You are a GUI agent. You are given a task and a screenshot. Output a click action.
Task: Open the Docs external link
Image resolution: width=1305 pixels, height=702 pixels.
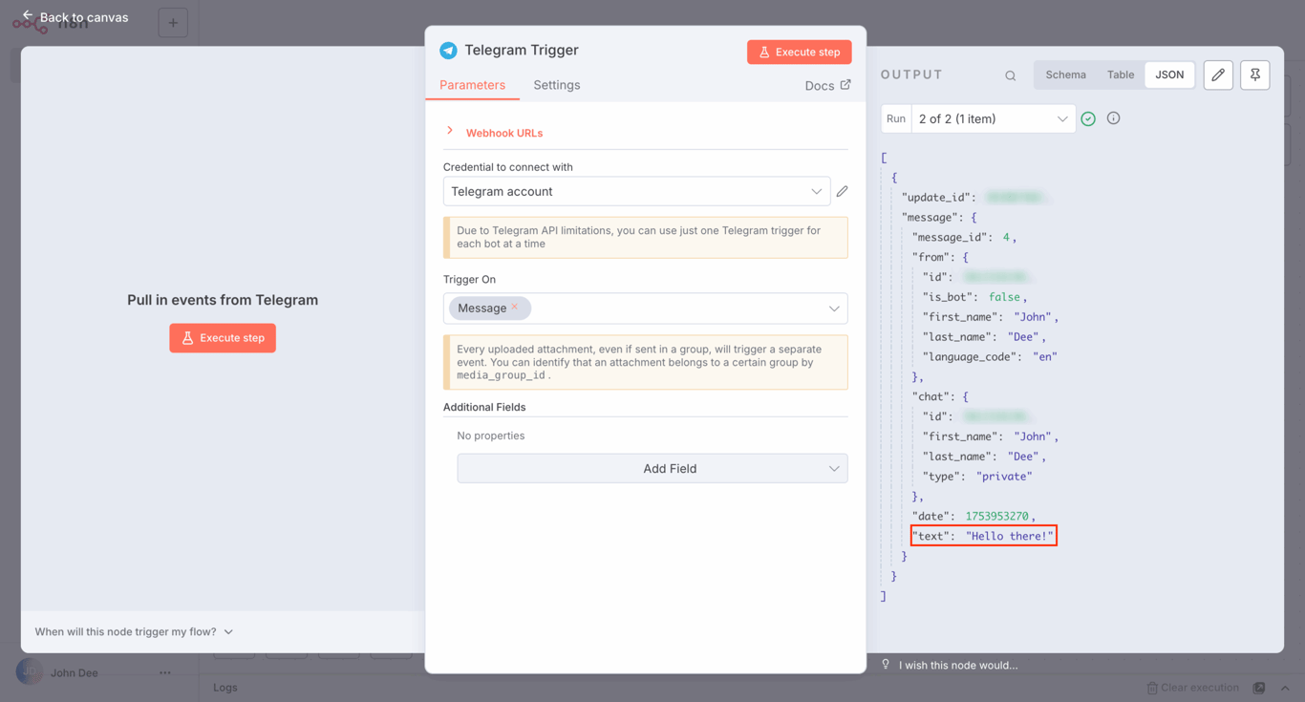click(x=827, y=85)
